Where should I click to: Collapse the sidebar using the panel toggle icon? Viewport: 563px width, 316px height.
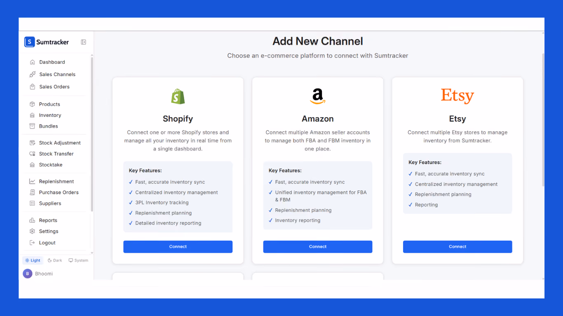tap(84, 42)
